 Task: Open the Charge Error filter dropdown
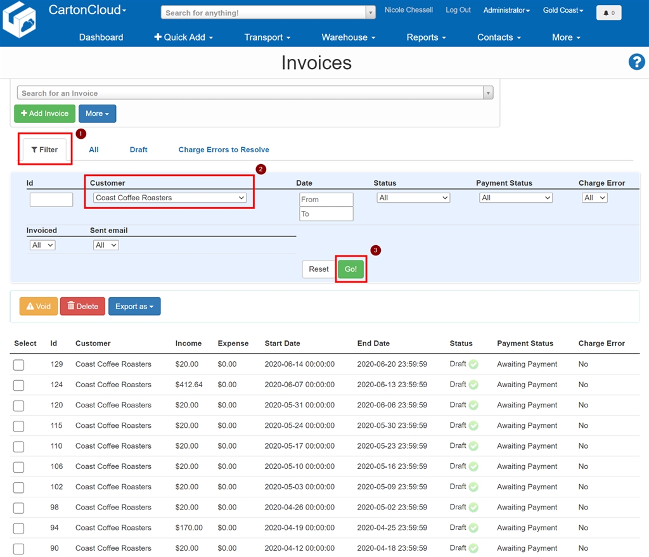[x=594, y=198]
